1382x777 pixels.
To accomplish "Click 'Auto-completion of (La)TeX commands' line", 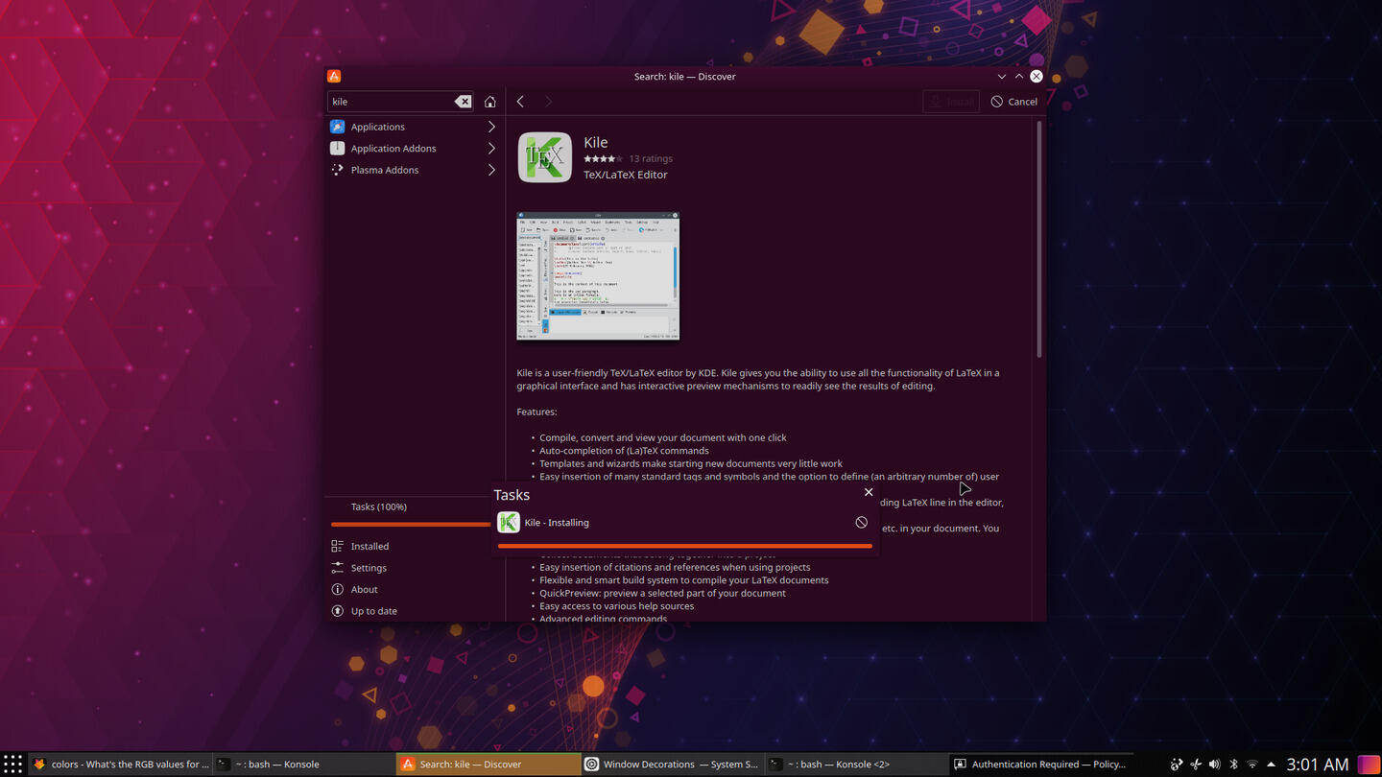I will point(624,451).
